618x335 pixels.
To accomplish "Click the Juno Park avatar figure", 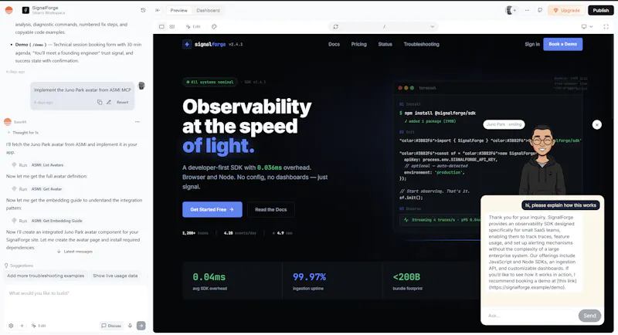I will tap(543, 161).
